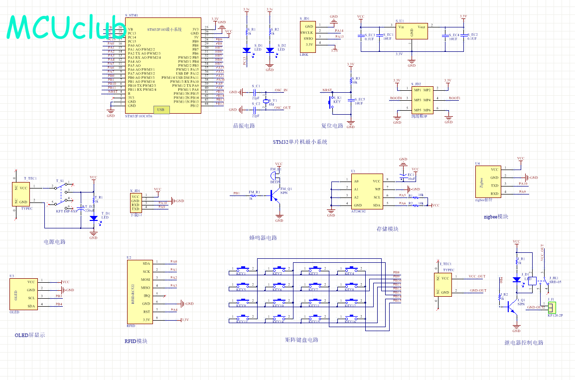Screen dimensions: 575x380
Task: Select the green J_J1 KF128-2P terminal
Action: click(552, 307)
